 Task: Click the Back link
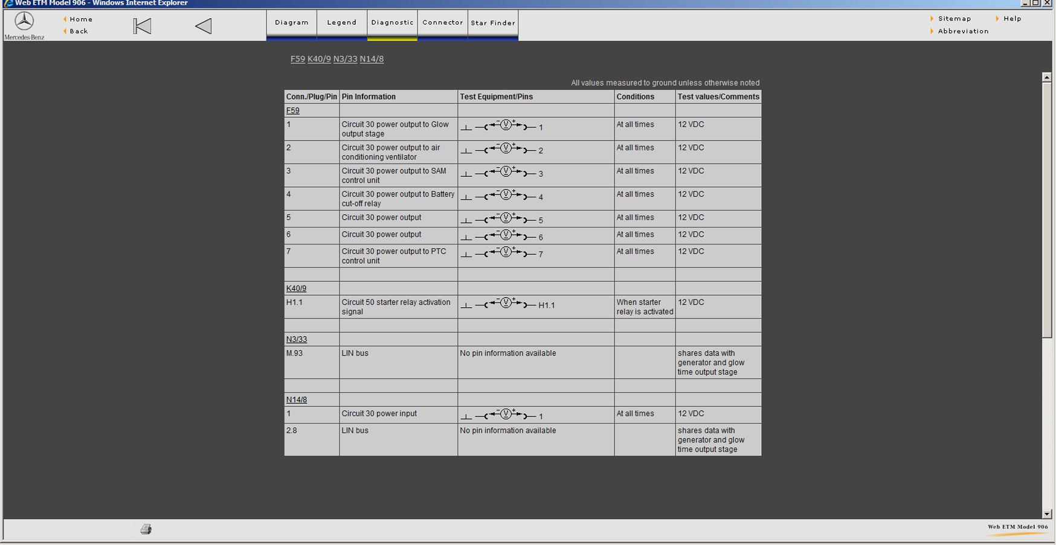pos(79,31)
